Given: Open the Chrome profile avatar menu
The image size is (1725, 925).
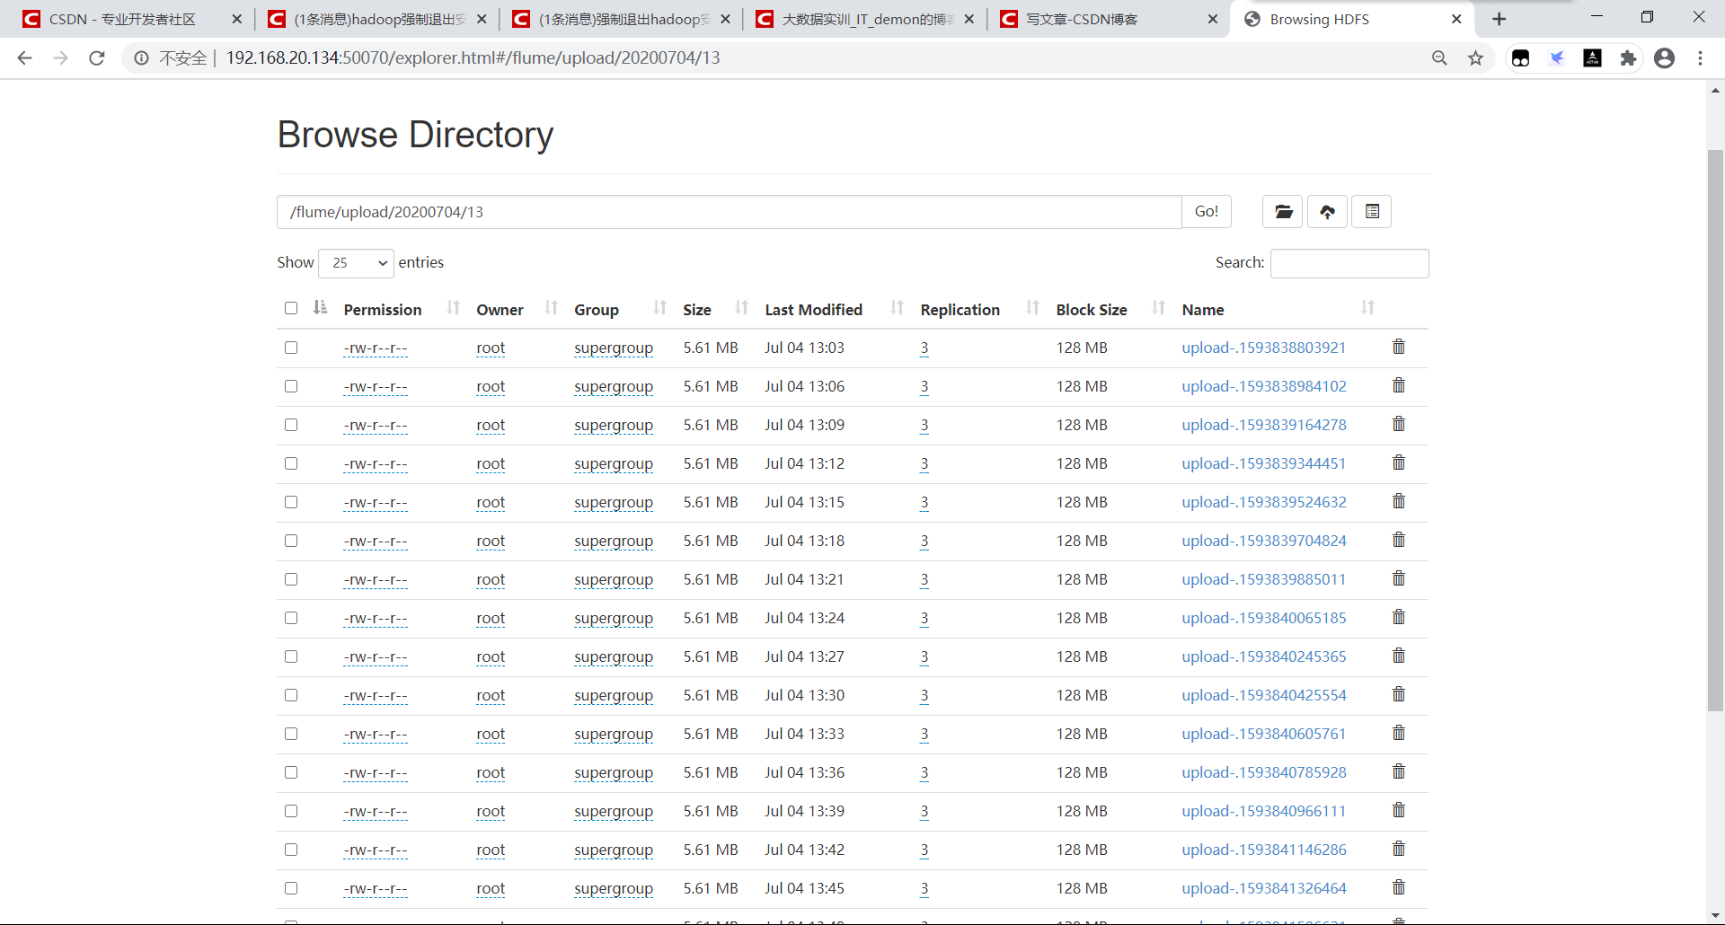Looking at the screenshot, I should coord(1665,57).
